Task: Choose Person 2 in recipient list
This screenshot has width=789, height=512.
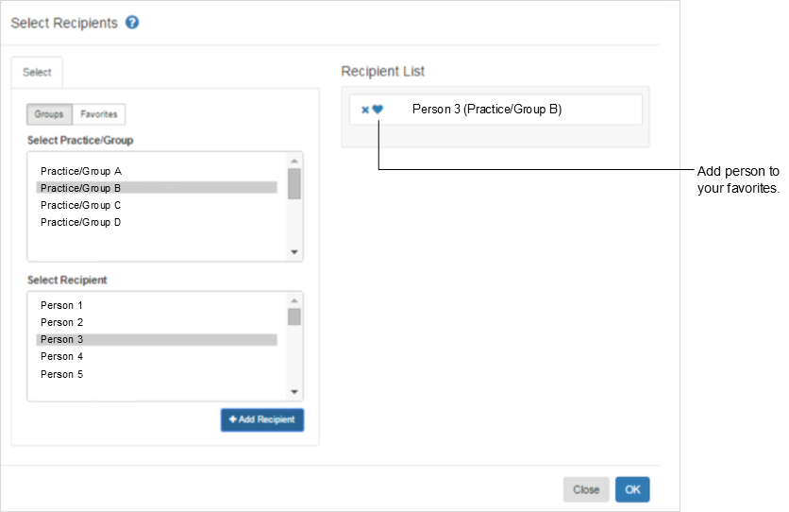Action: click(62, 322)
